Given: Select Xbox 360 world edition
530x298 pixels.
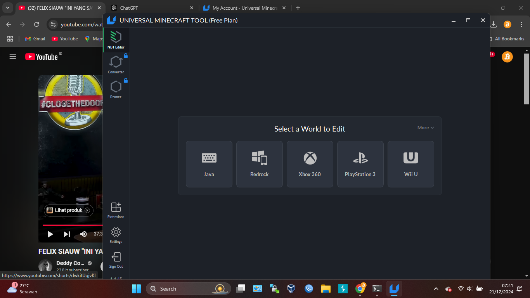Looking at the screenshot, I should click(310, 164).
